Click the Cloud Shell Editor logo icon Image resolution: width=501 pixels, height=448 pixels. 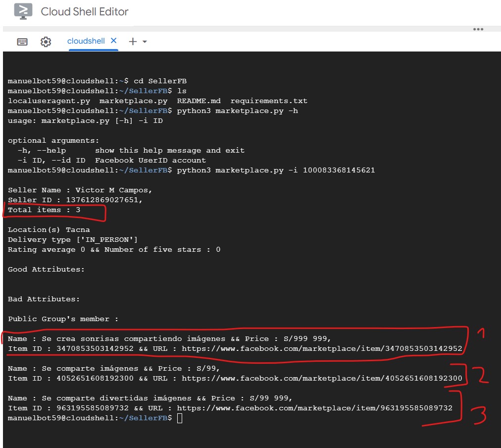23,11
